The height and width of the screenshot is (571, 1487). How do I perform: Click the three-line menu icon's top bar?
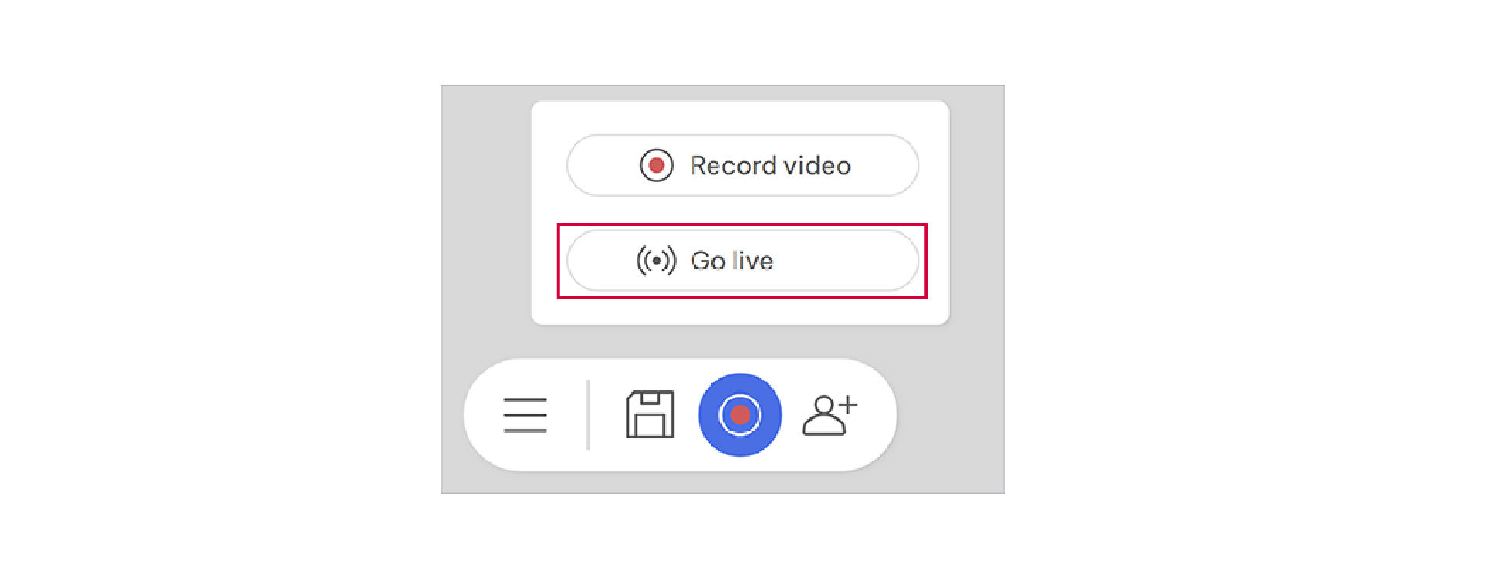525,400
